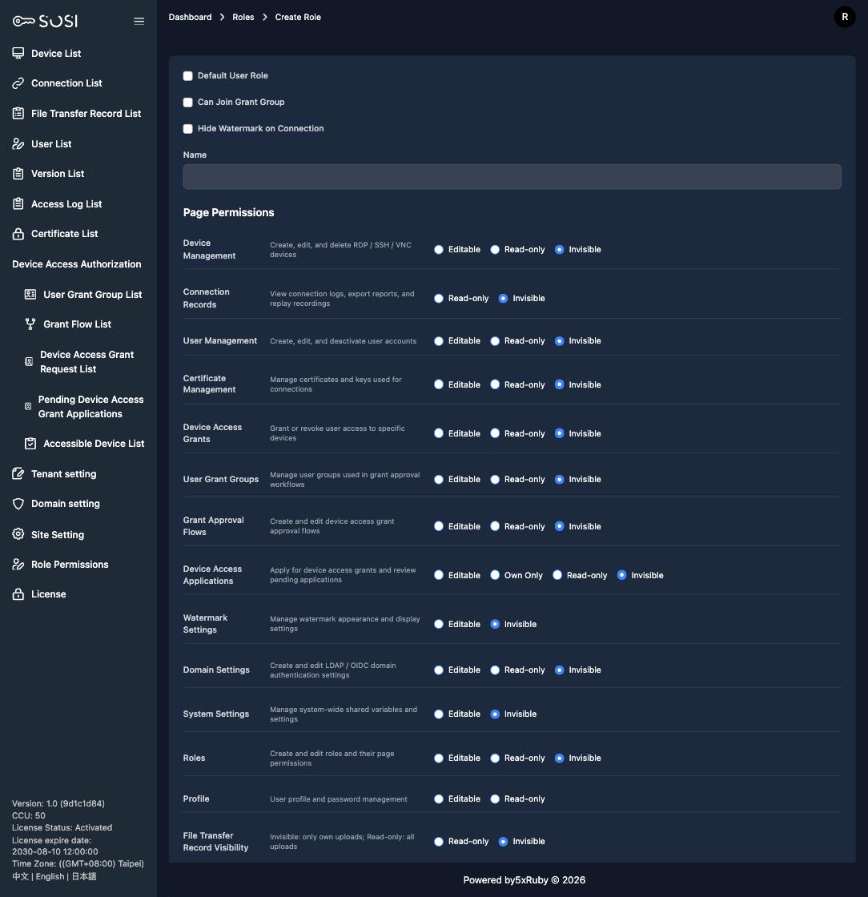Set Profile to Read-only
This screenshot has height=897, width=868.
pyautogui.click(x=495, y=799)
